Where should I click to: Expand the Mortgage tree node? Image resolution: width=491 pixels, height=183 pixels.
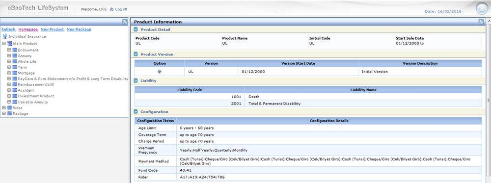click(x=9, y=73)
